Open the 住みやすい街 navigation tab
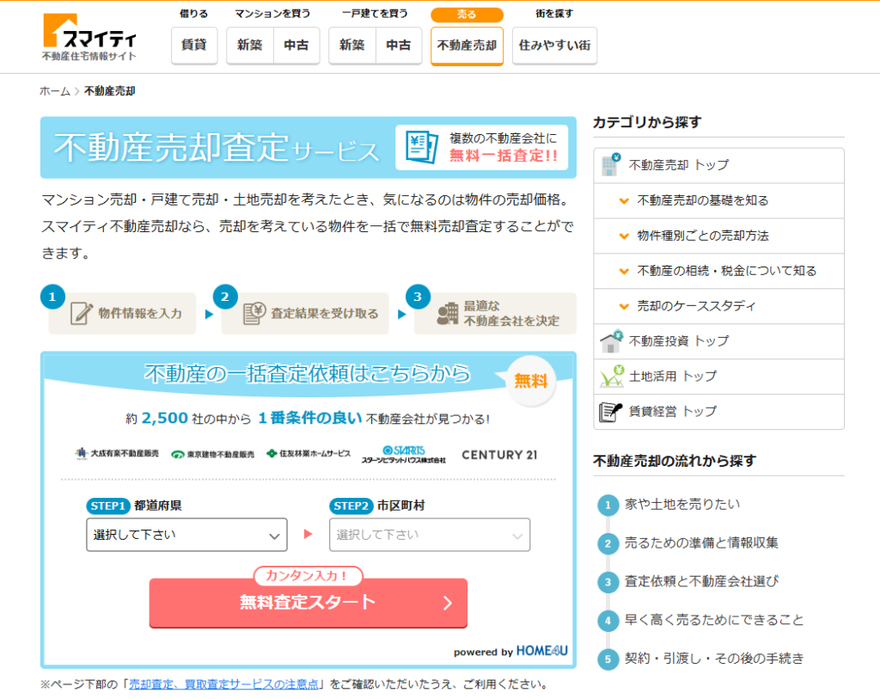The image size is (880, 699). 554,46
